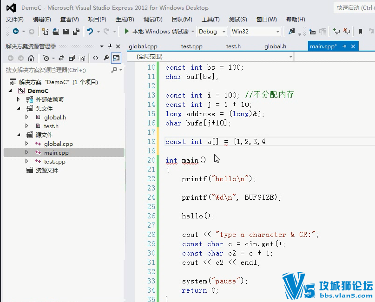Click the Pending Changes Filter clock icon

[x=46, y=58]
